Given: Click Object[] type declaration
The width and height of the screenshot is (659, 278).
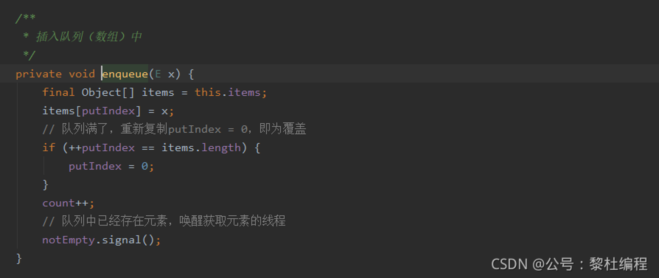Looking at the screenshot, I should (x=108, y=92).
